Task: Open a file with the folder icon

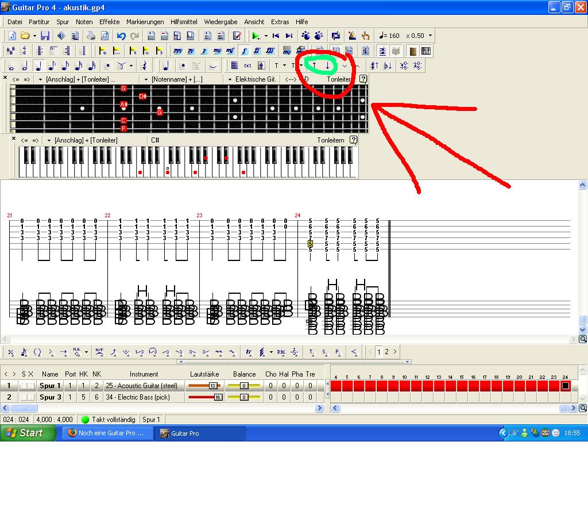Action: [x=25, y=36]
